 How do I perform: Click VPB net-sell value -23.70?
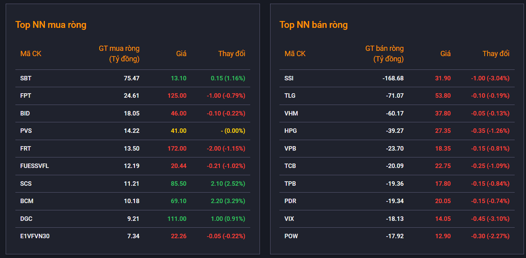pos(395,149)
